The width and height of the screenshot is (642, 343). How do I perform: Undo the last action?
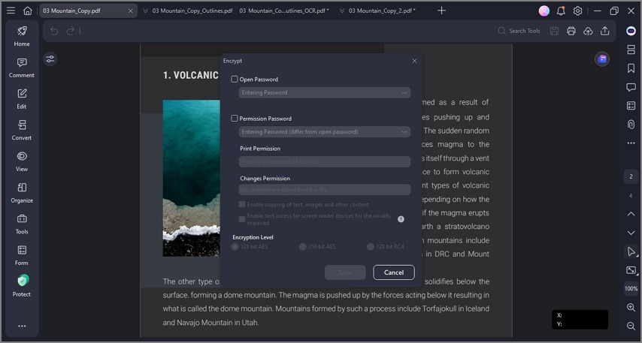pos(54,31)
